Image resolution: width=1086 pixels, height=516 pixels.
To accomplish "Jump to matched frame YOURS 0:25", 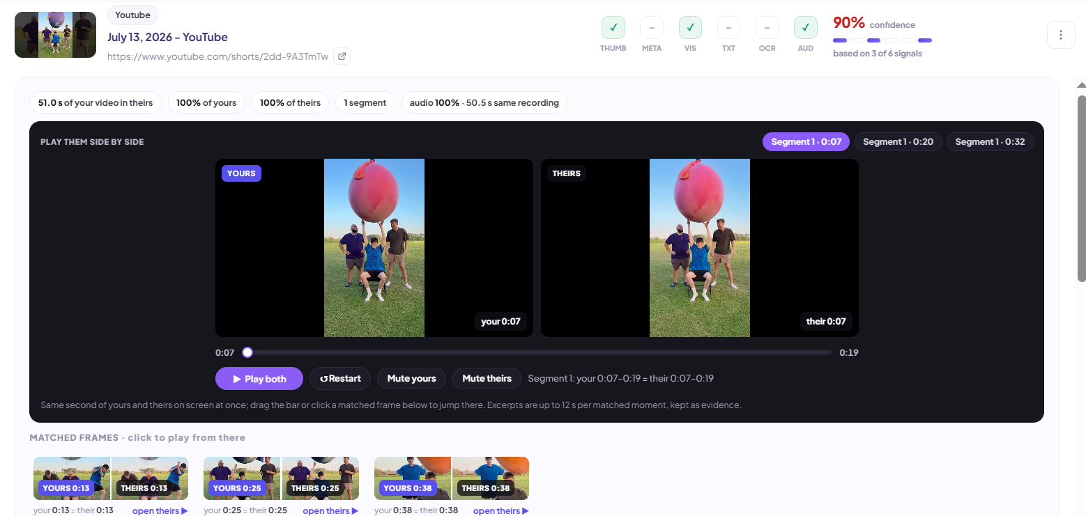I will 242,478.
